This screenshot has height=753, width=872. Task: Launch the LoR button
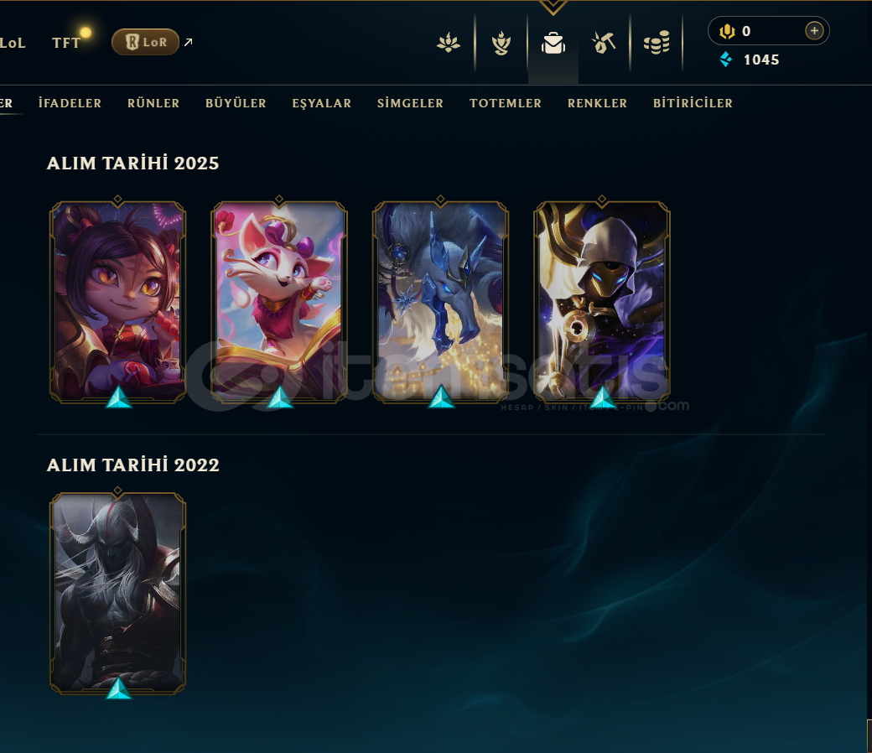coord(145,42)
